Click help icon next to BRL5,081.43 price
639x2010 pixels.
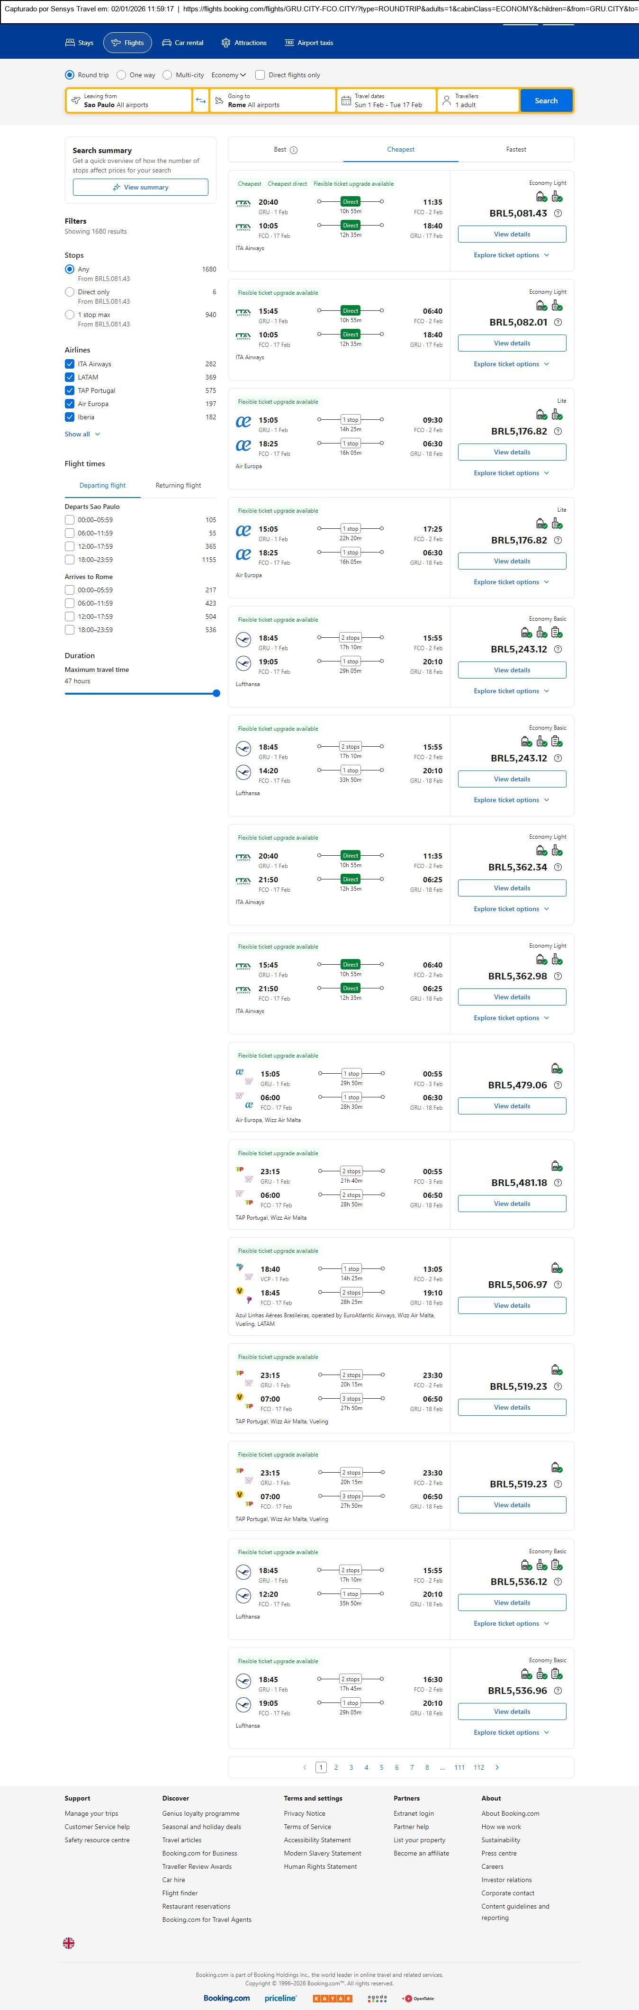coord(557,213)
